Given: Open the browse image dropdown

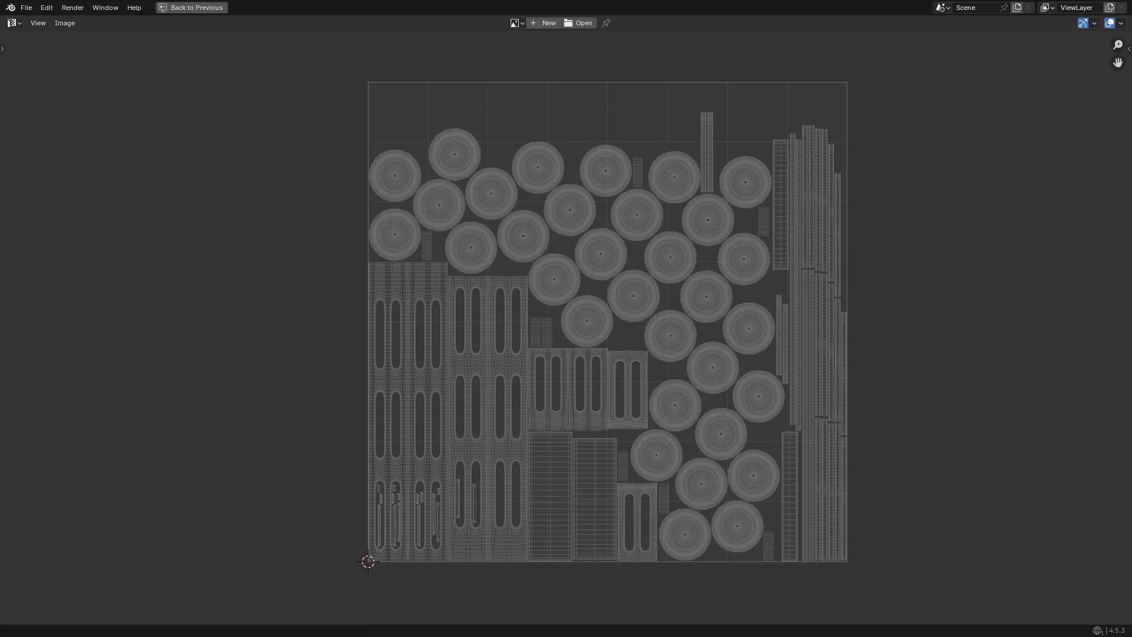Looking at the screenshot, I should pos(517,23).
